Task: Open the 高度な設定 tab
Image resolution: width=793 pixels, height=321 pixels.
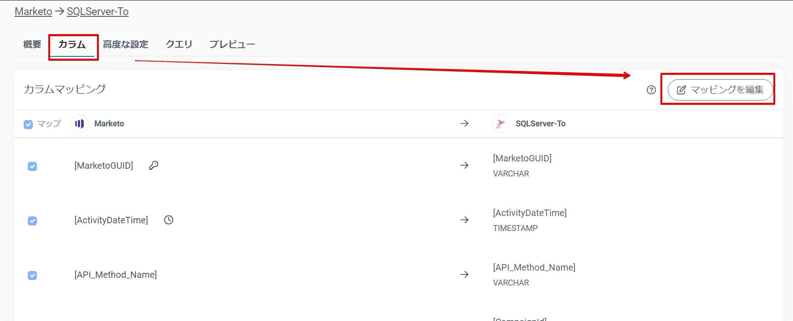Action: click(x=126, y=45)
